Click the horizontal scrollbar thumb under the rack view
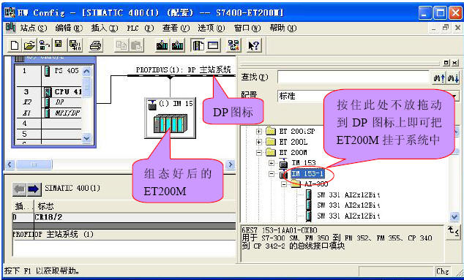This screenshot has width=464, height=280. pyautogui.click(x=34, y=164)
